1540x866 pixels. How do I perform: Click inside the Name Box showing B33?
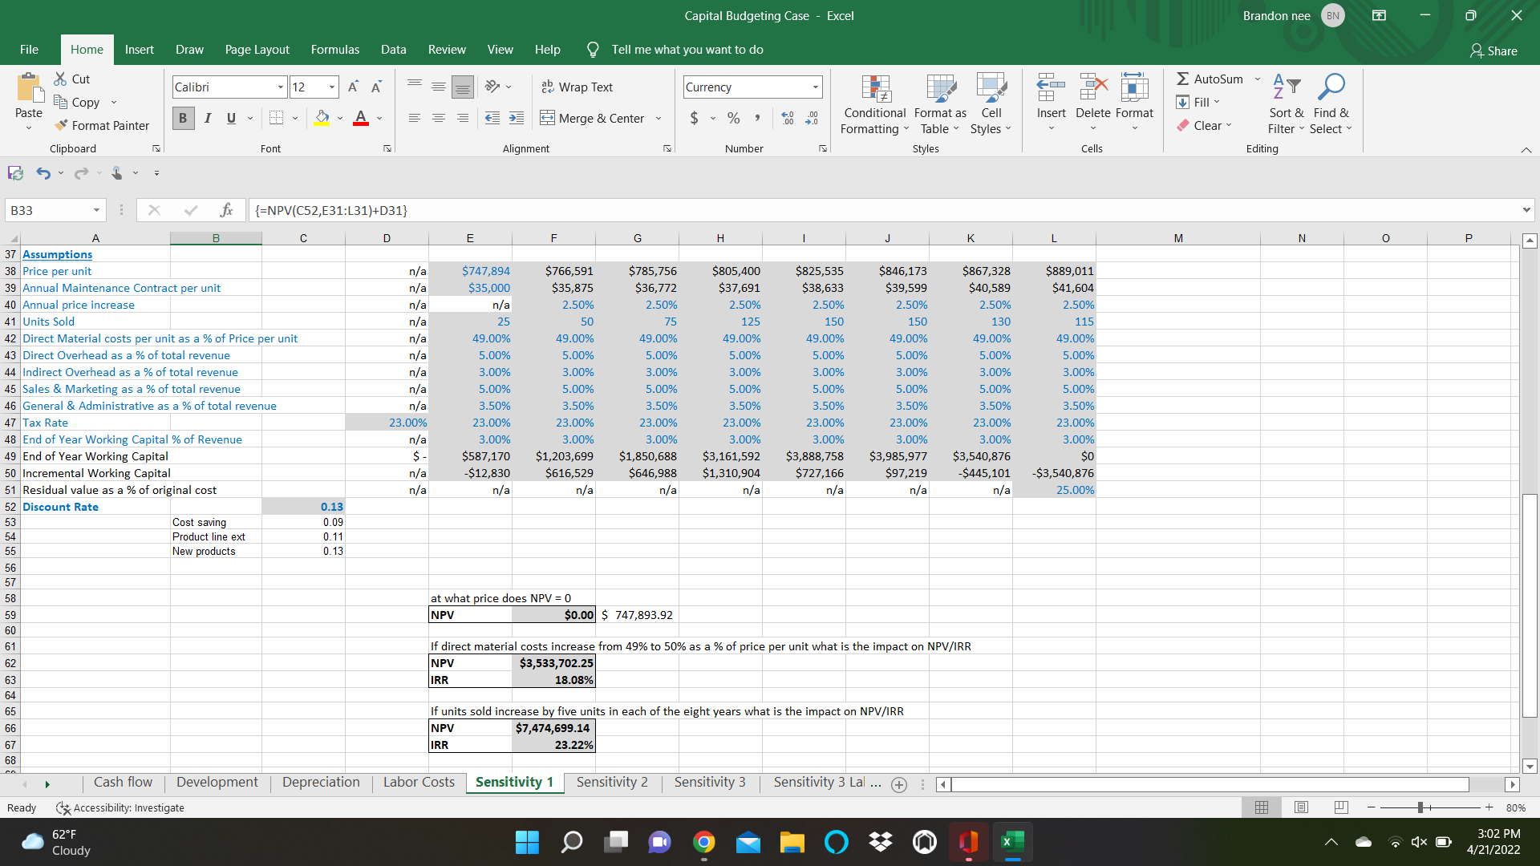pos(48,209)
